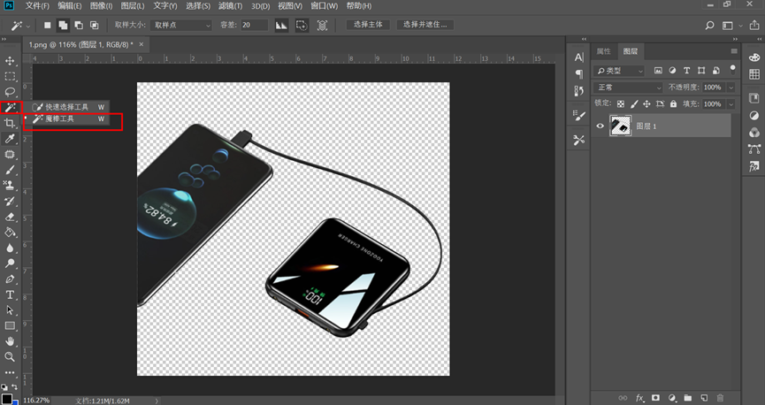Click the Add to selection mode icon
Screen dimensions: 765x405
tap(65, 26)
